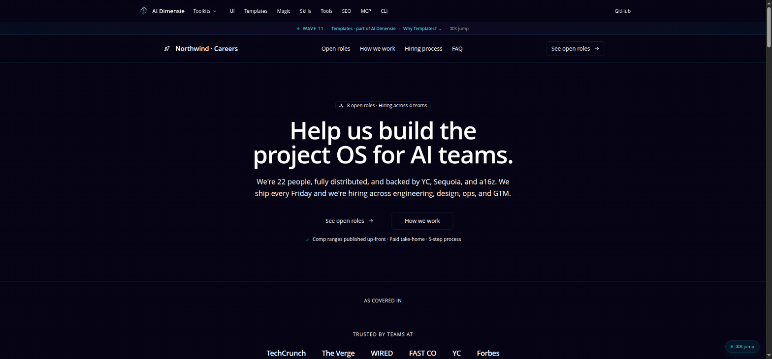Screen dimensions: 772x359
Task: Open the SEO nav link
Action: pos(347,11)
